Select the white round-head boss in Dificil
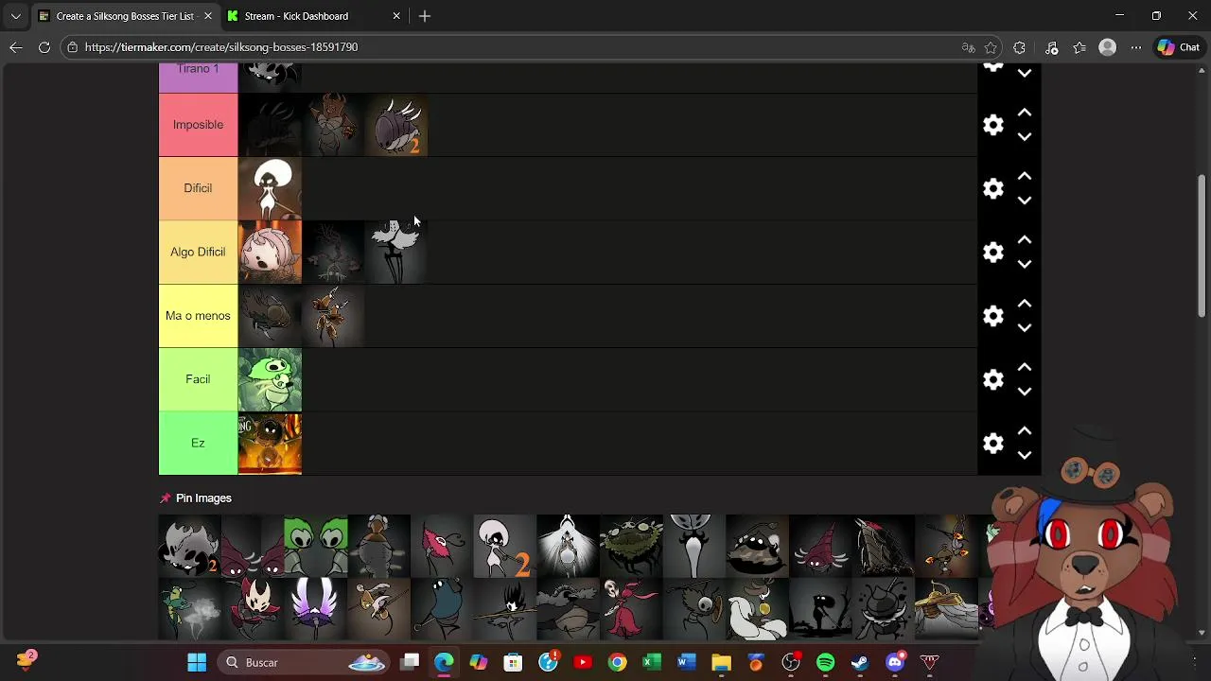 pos(270,188)
